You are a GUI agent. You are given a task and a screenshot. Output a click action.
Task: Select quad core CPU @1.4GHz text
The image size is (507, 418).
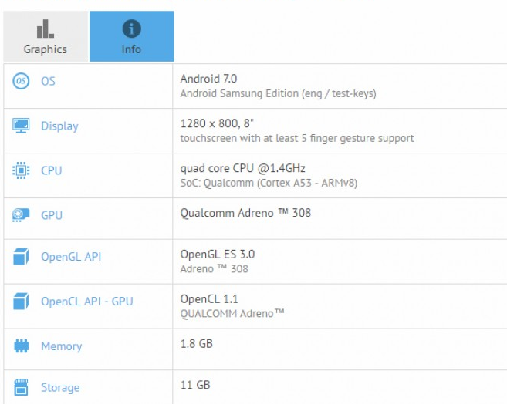pyautogui.click(x=242, y=168)
